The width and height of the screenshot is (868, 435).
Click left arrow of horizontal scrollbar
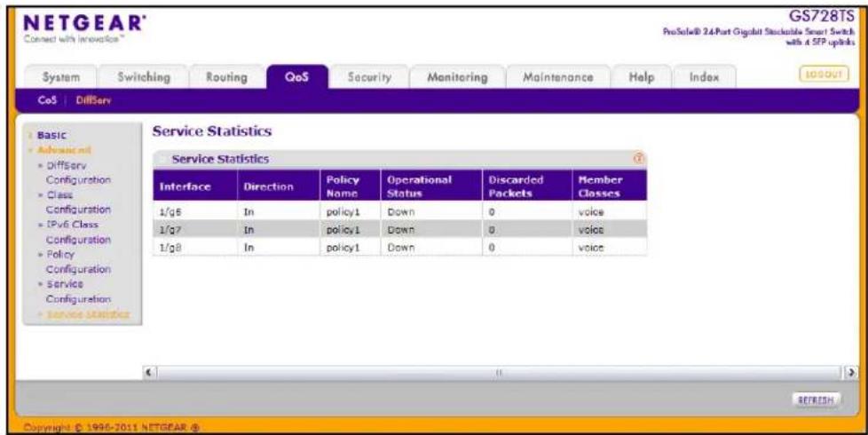point(149,373)
